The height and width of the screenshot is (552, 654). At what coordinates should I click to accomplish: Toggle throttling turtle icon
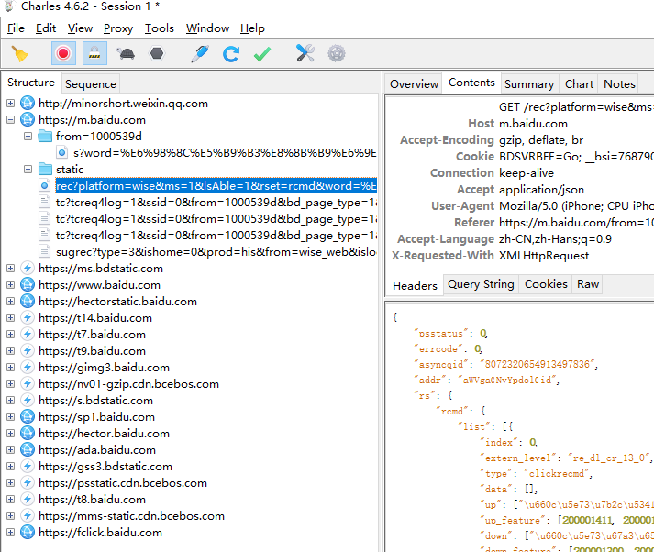point(126,53)
